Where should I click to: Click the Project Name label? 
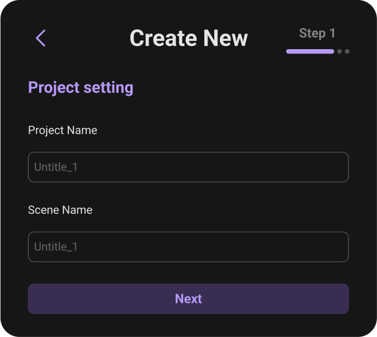click(x=62, y=131)
